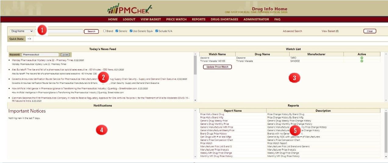The height and width of the screenshot is (163, 388).
Task: Click the scroll-down arrow in Today's News Feed
Action: click(195, 100)
